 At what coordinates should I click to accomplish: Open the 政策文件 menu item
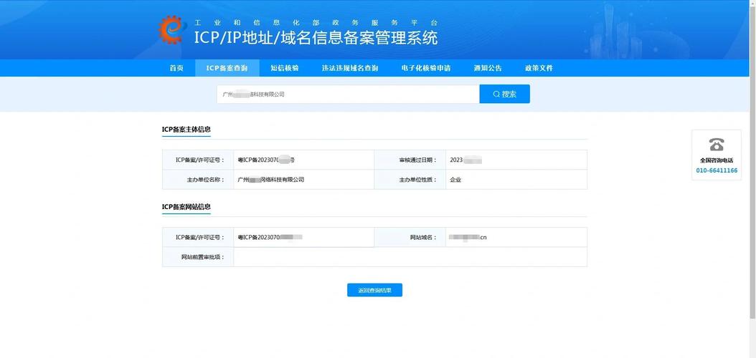click(539, 68)
